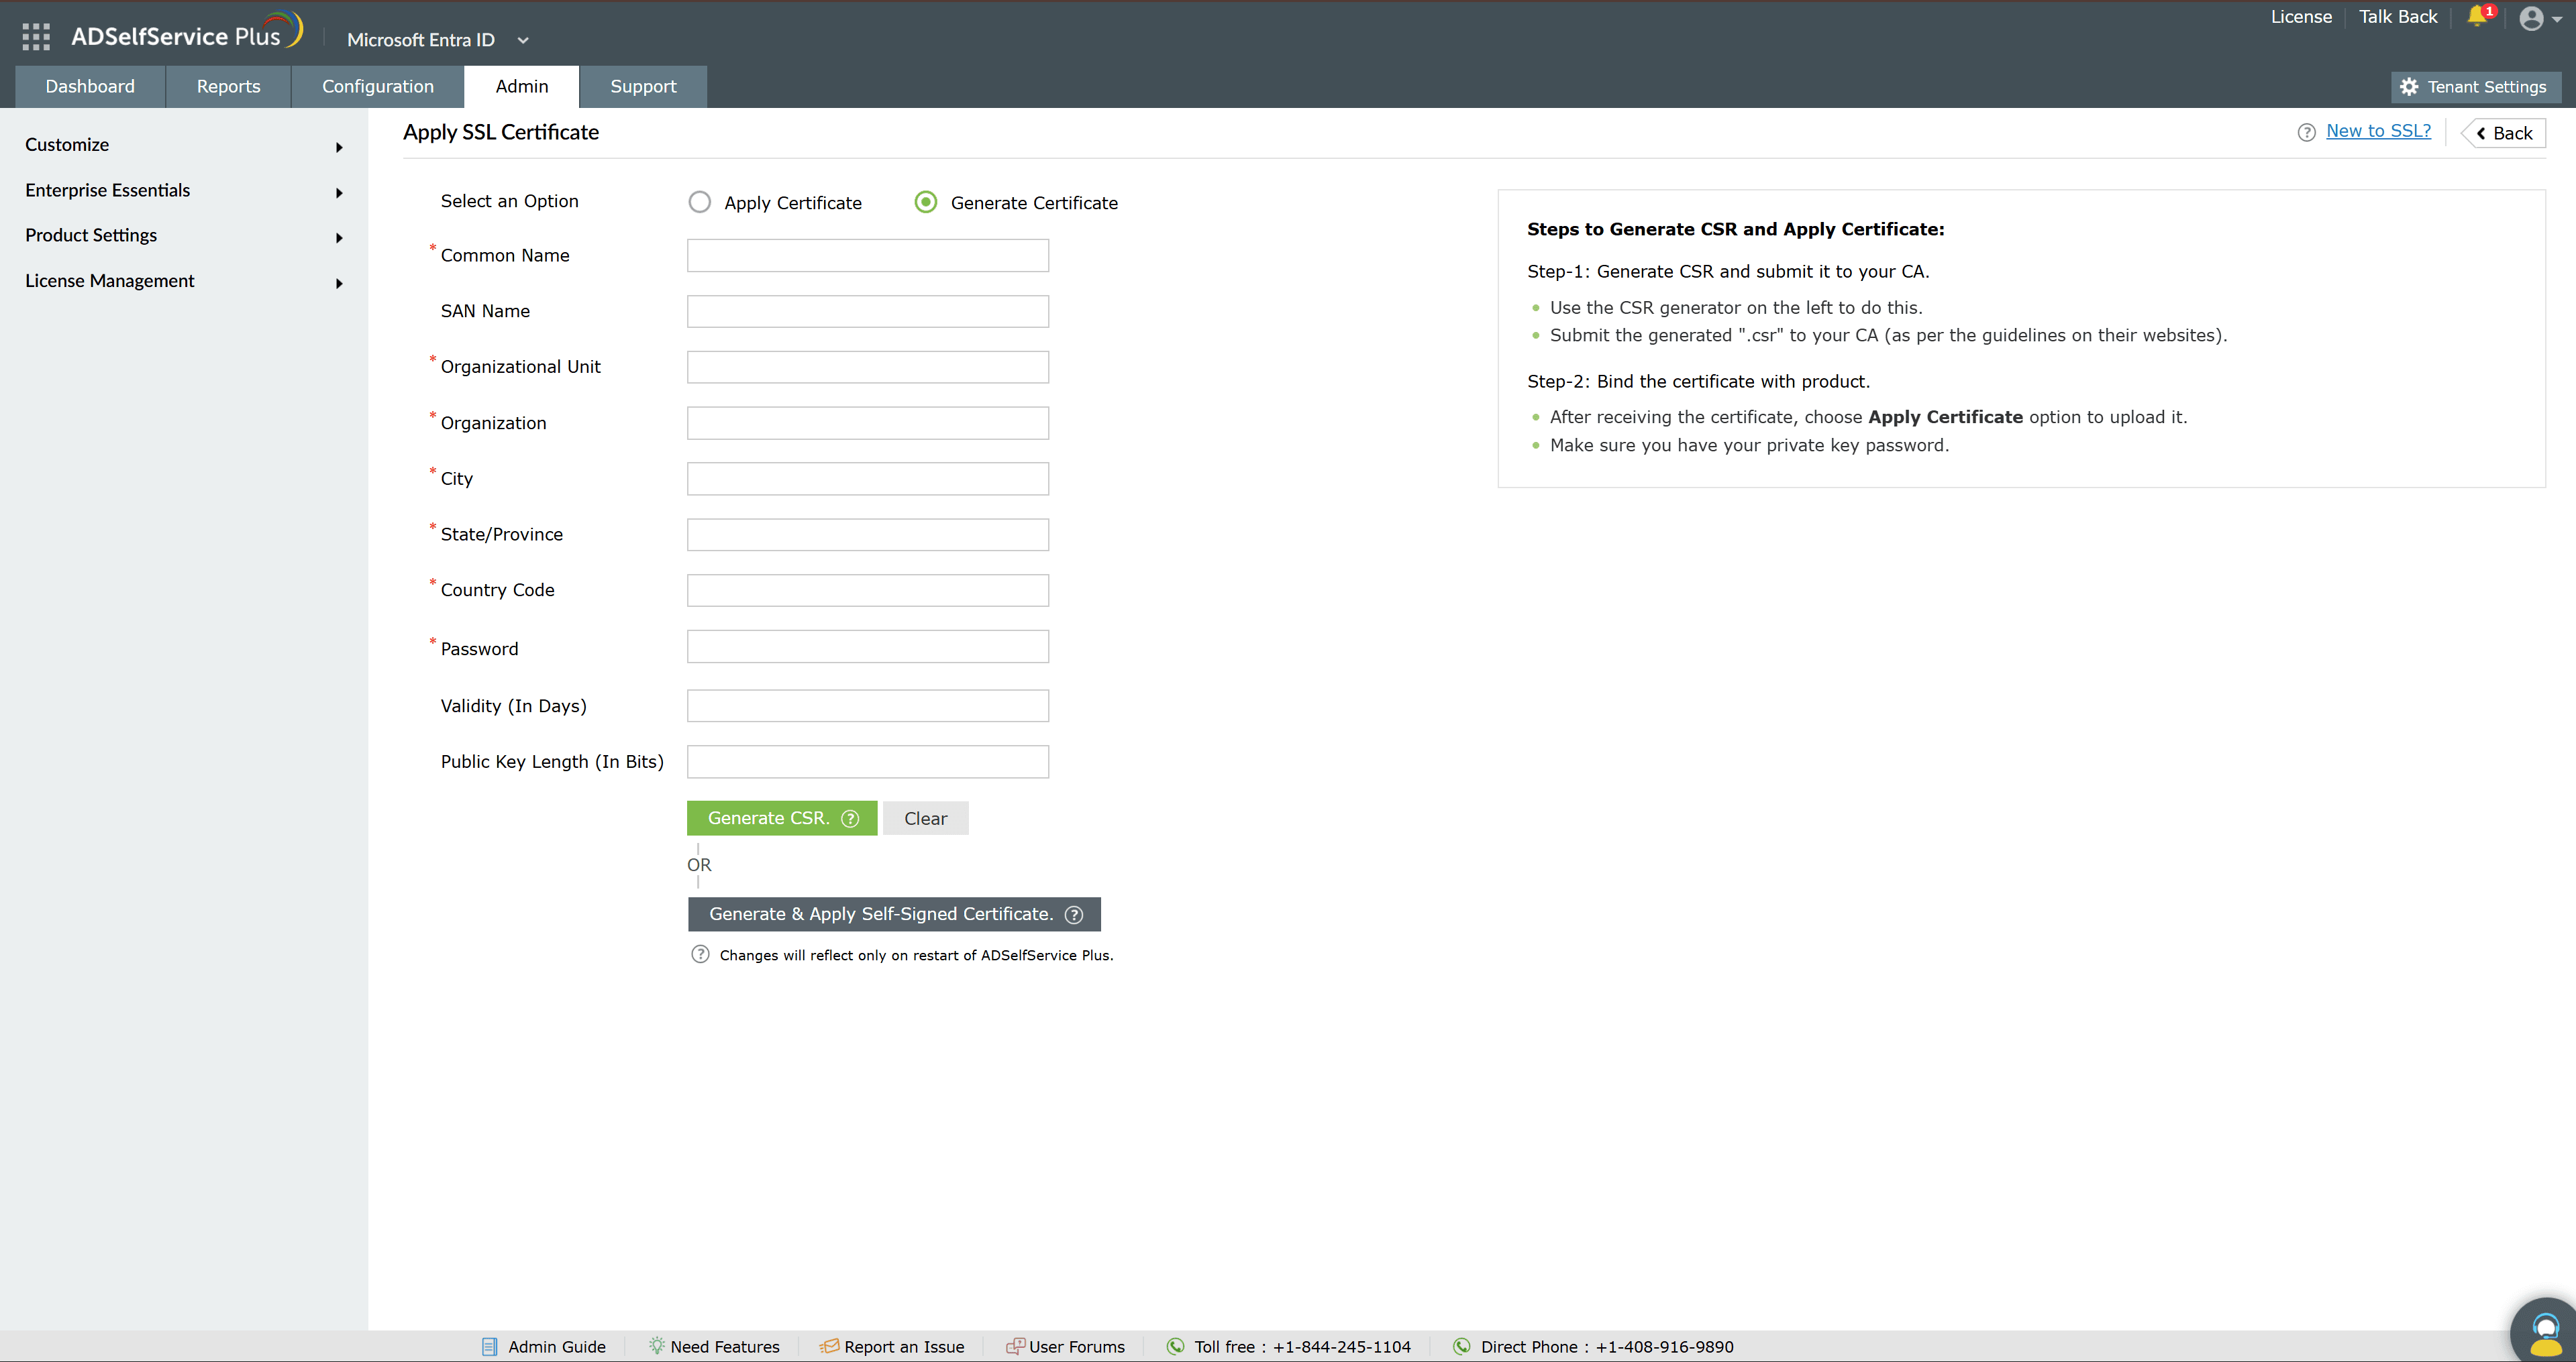Focus the City input field
The image size is (2576, 1362).
[x=868, y=479]
